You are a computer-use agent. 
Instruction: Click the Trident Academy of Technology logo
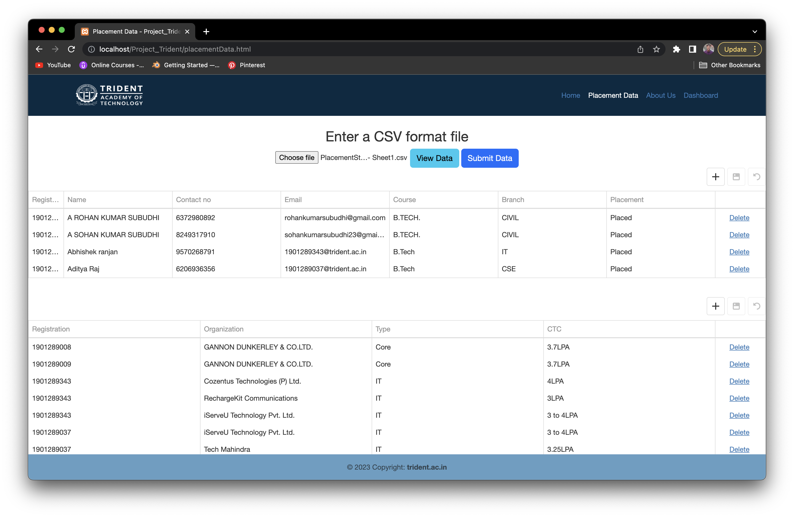point(109,95)
